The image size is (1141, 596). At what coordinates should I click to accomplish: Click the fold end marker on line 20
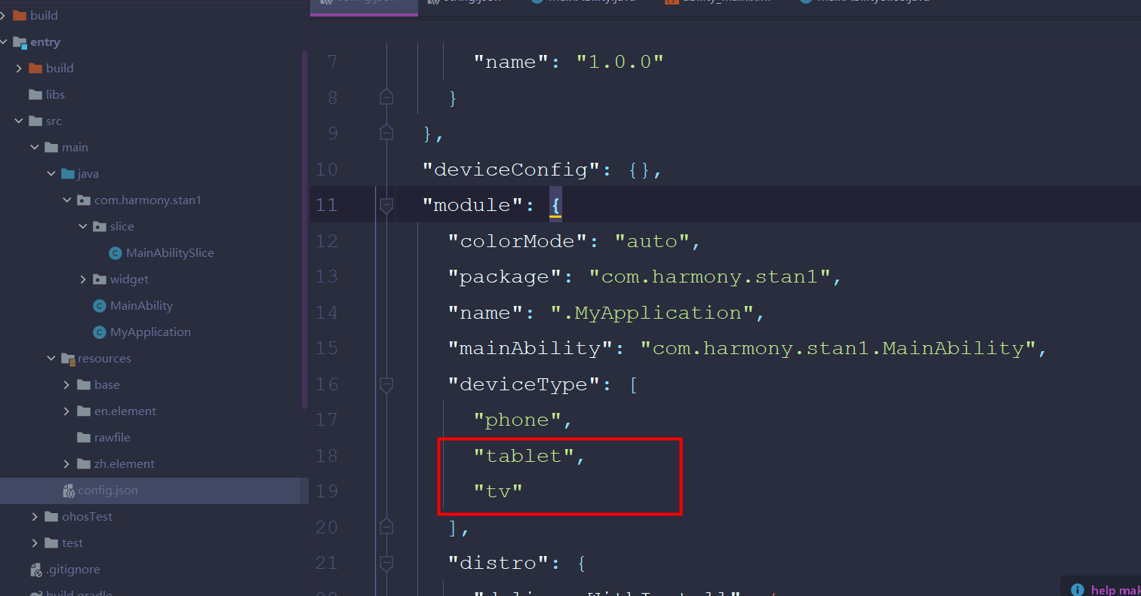[386, 526]
